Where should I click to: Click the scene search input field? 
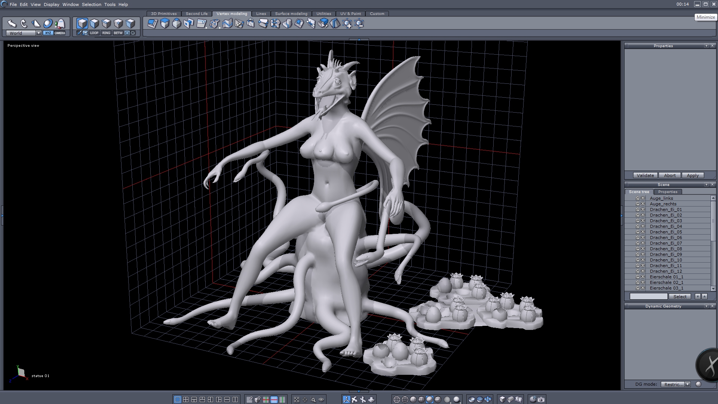(x=648, y=296)
